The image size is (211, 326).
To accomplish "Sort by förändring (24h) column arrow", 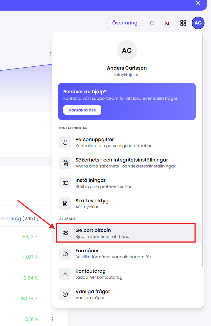I will [37, 219].
